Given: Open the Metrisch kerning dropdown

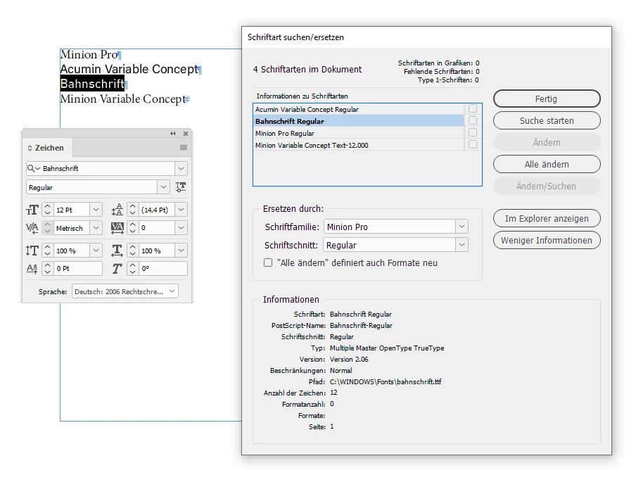Looking at the screenshot, I should click(x=96, y=228).
